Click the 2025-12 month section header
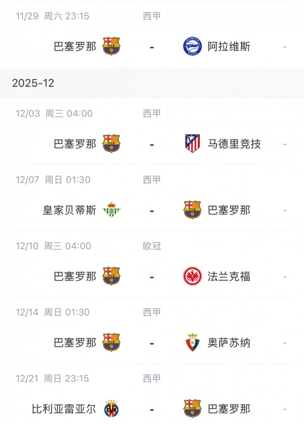Screen dimensions: 304x424 tap(33, 83)
